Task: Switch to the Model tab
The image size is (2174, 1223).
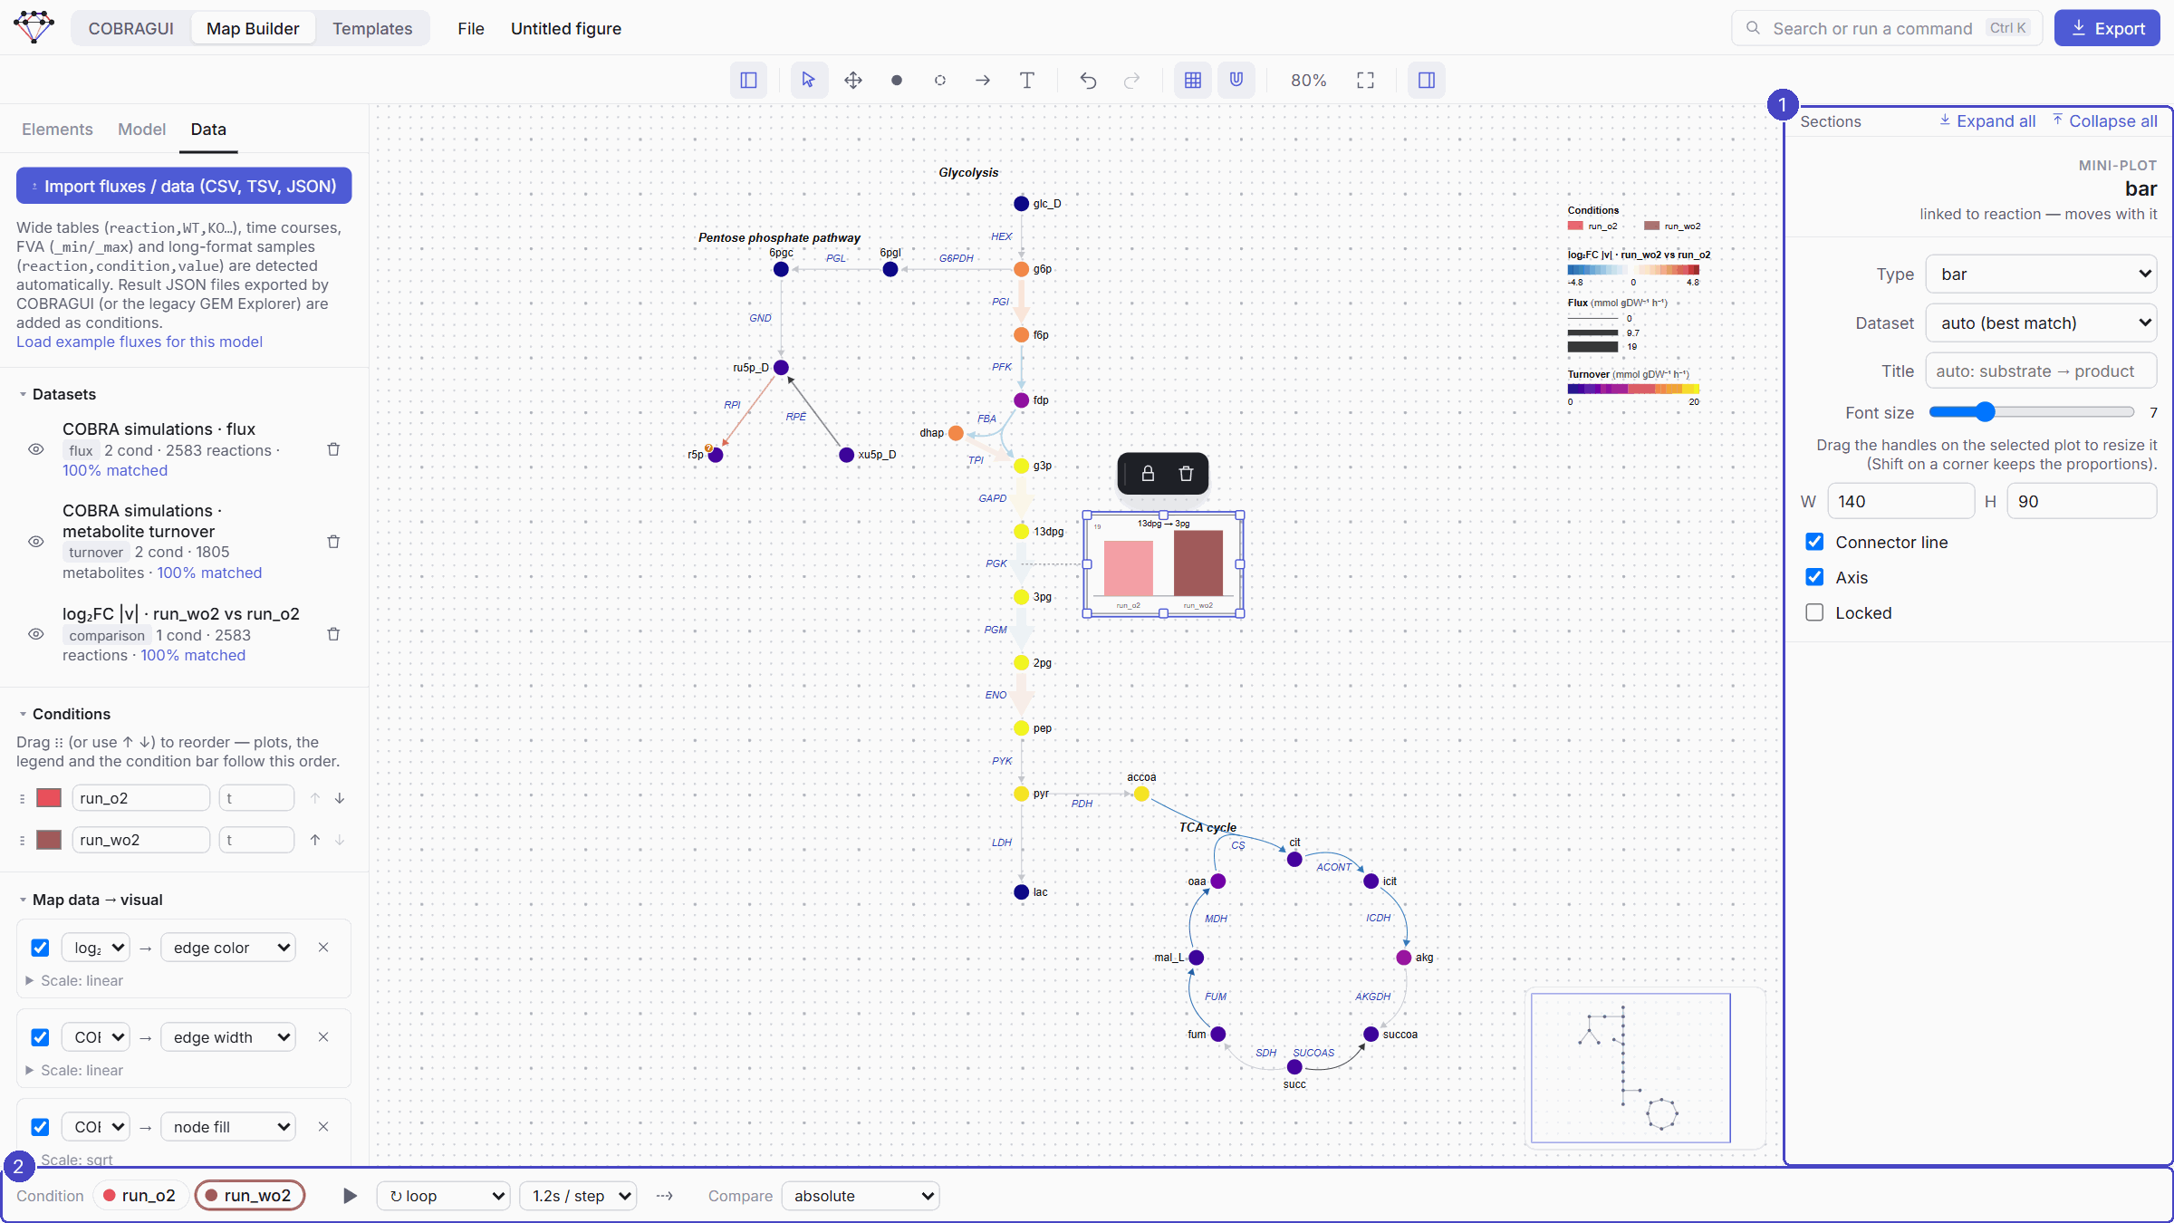Action: click(x=141, y=130)
